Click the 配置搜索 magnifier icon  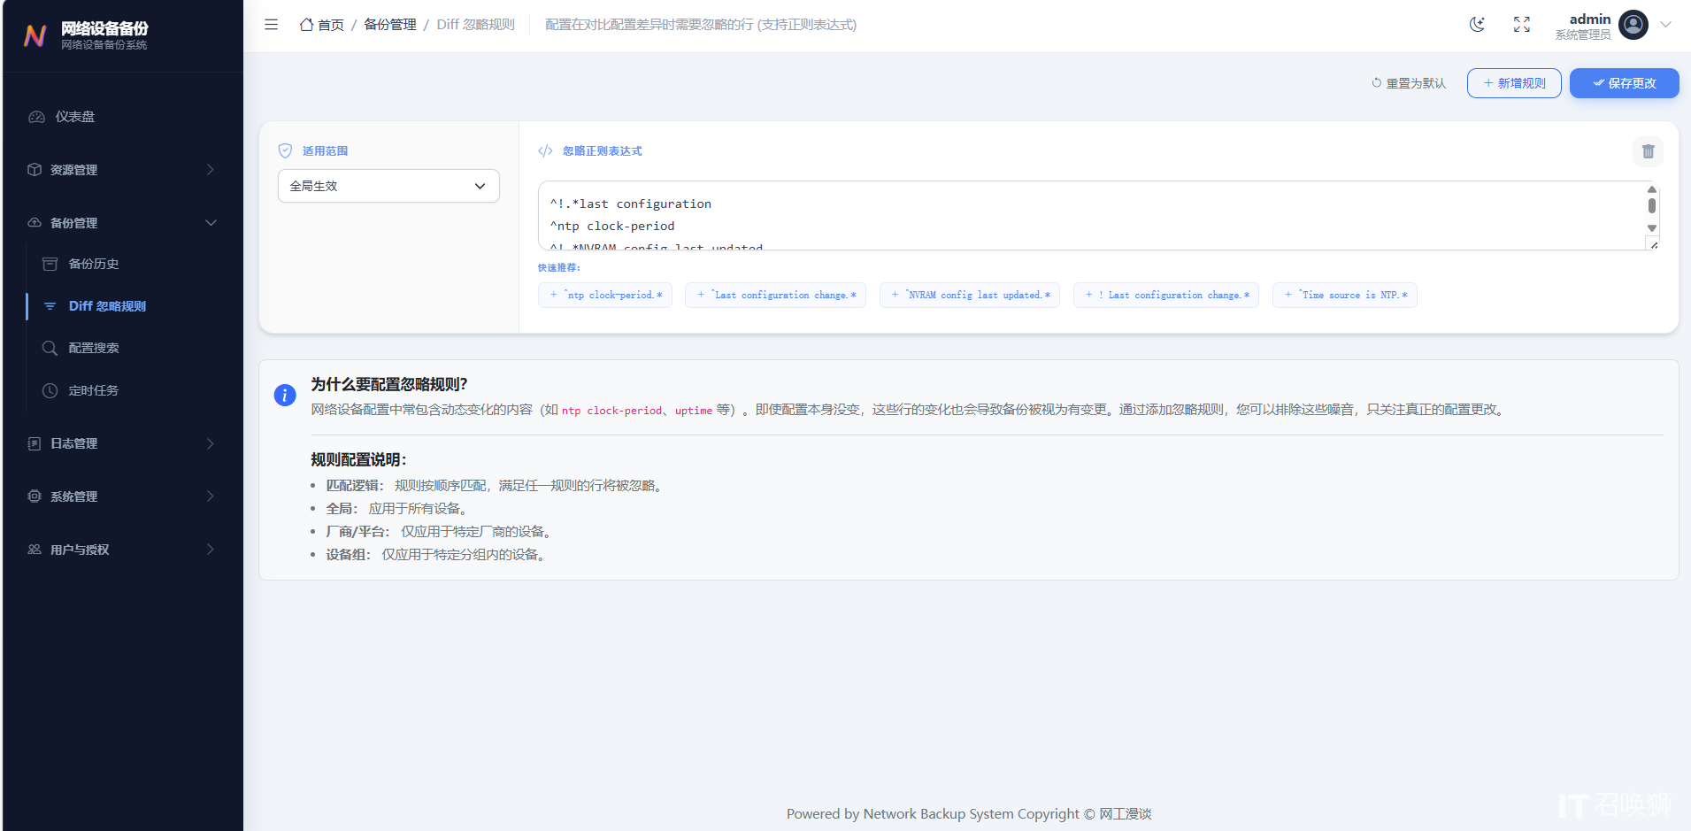pyautogui.click(x=50, y=348)
